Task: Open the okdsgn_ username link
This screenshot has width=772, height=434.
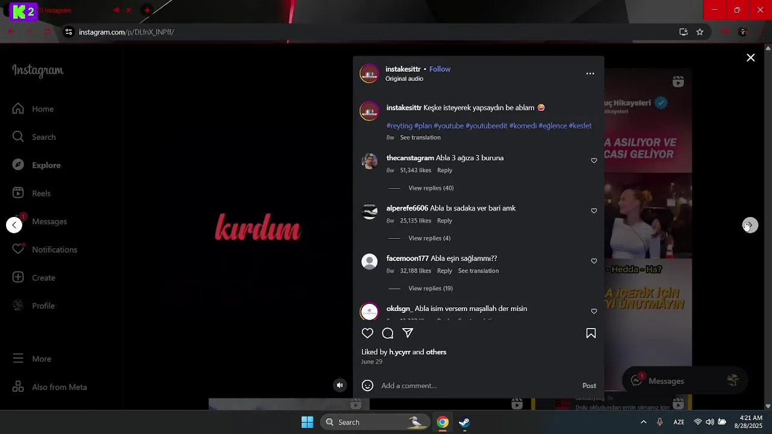Action: 399,309
